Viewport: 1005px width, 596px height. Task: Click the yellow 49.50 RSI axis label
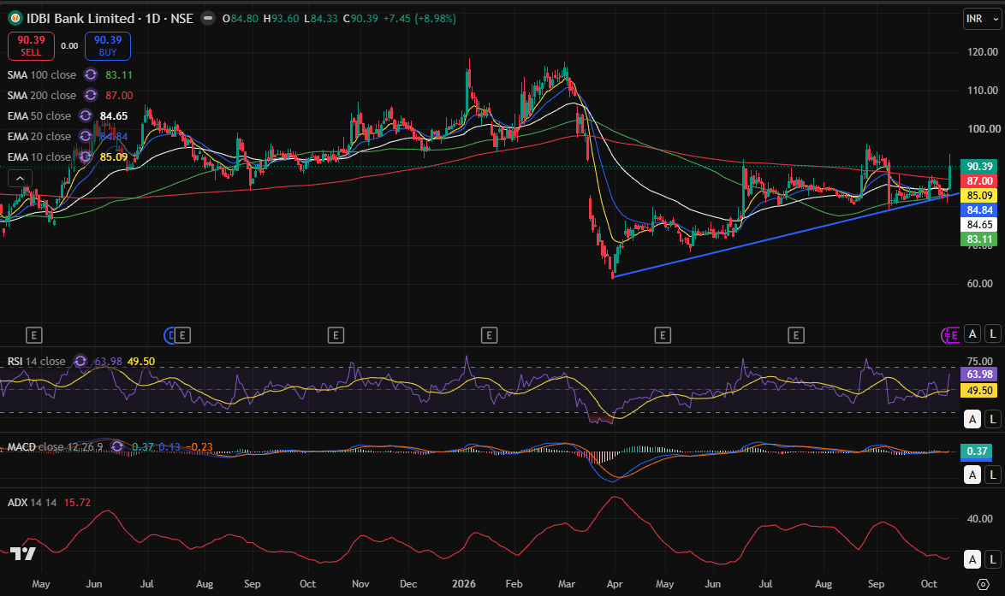[978, 391]
